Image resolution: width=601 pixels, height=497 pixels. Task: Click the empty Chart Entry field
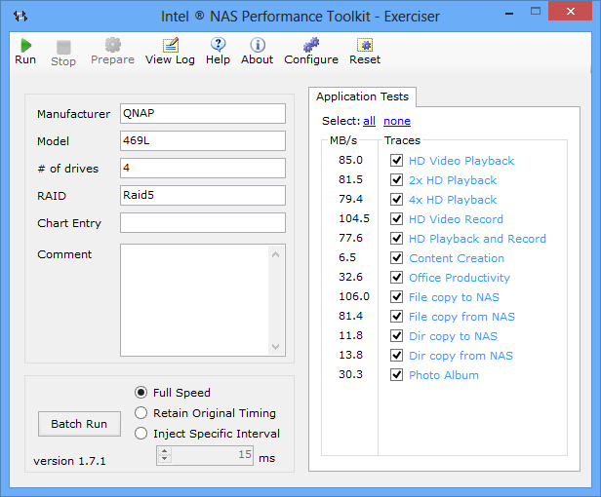[203, 222]
